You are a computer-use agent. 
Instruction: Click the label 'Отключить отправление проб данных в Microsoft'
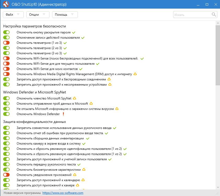coord(52,104)
